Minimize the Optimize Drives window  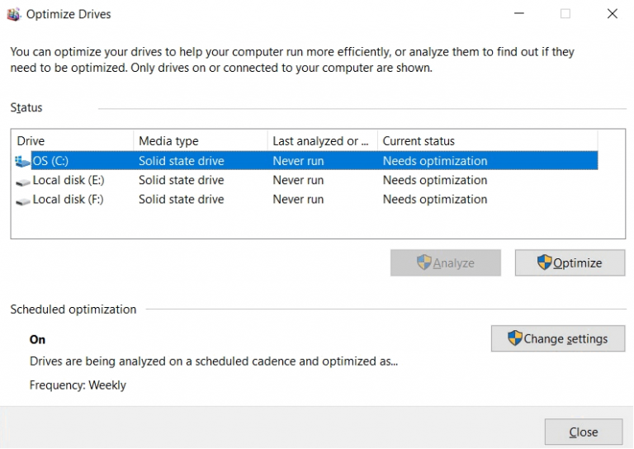(519, 14)
